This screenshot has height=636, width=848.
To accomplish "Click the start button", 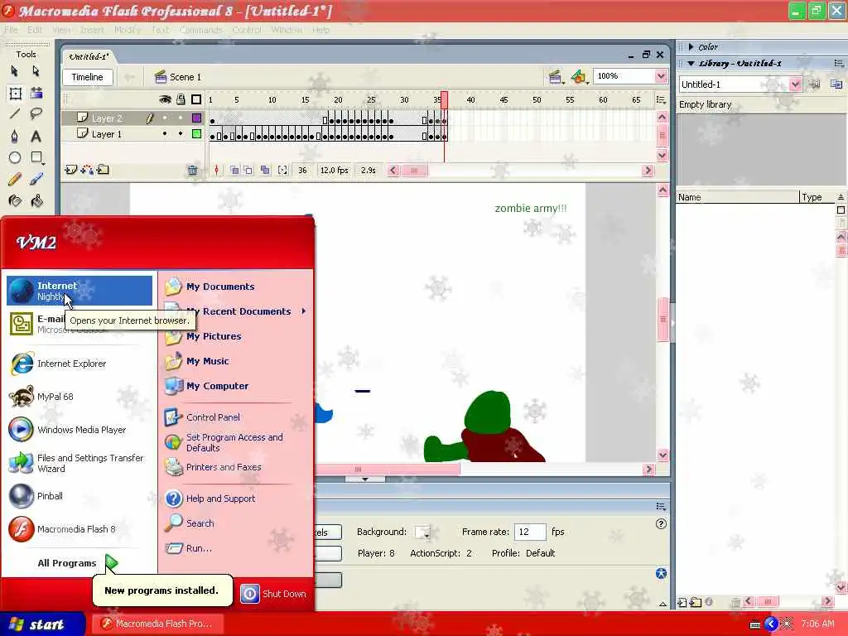I will [x=42, y=624].
